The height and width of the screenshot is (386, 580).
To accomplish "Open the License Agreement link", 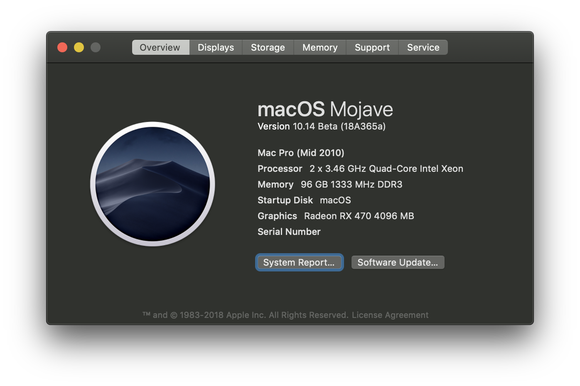I will tap(390, 315).
